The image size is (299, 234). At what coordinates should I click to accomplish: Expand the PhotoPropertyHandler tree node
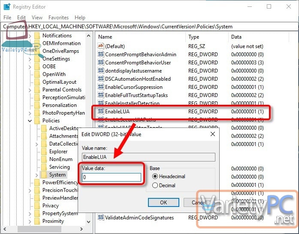click(x=30, y=113)
